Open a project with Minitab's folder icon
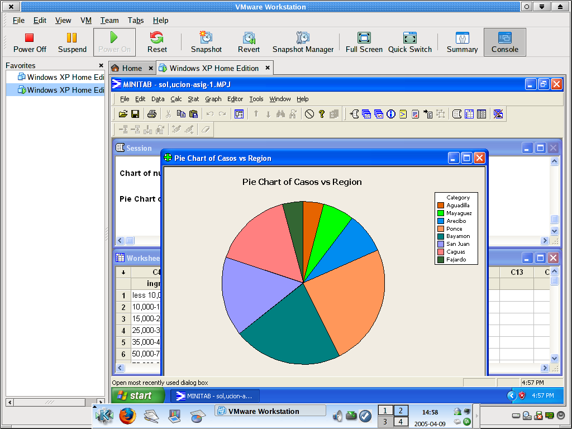572x429 pixels. tap(123, 114)
